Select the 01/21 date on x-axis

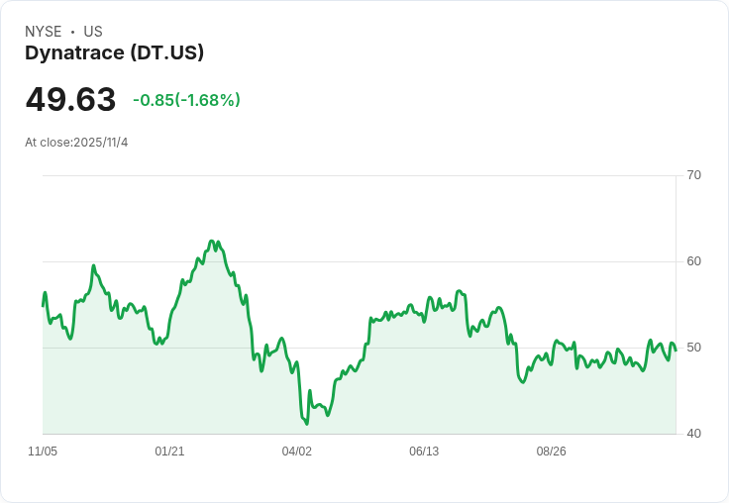[169, 452]
